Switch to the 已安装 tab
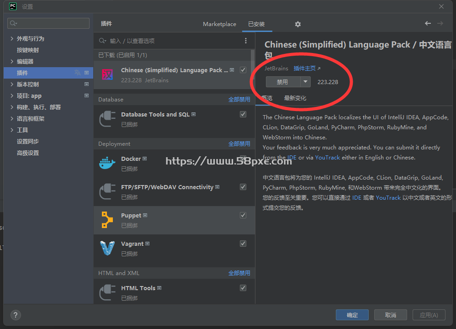Viewport: 456px width, 329px height. [x=256, y=24]
